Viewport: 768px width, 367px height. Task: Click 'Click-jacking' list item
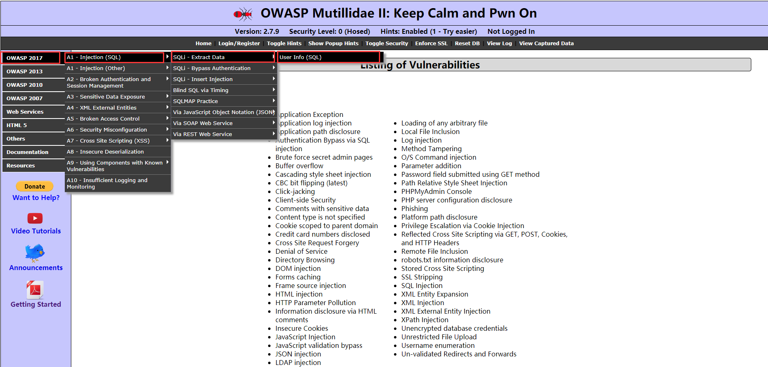(x=295, y=191)
